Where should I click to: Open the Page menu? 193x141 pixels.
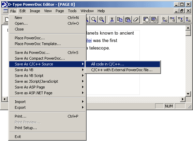[60, 11]
